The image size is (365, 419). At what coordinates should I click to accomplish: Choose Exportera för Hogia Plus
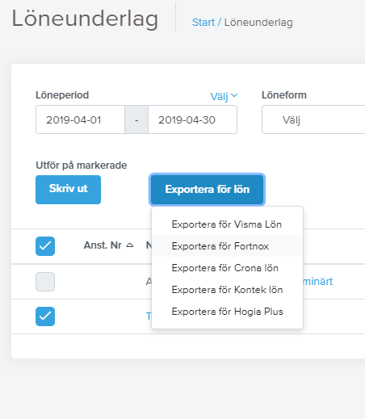(227, 312)
